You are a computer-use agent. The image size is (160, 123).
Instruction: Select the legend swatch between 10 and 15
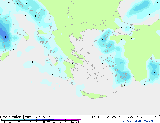pyautogui.click(x=33, y=120)
